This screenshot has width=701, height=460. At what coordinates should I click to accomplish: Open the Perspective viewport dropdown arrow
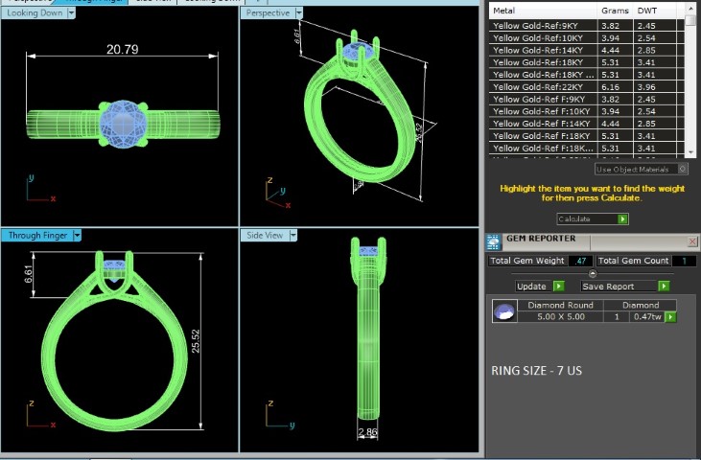pos(299,13)
